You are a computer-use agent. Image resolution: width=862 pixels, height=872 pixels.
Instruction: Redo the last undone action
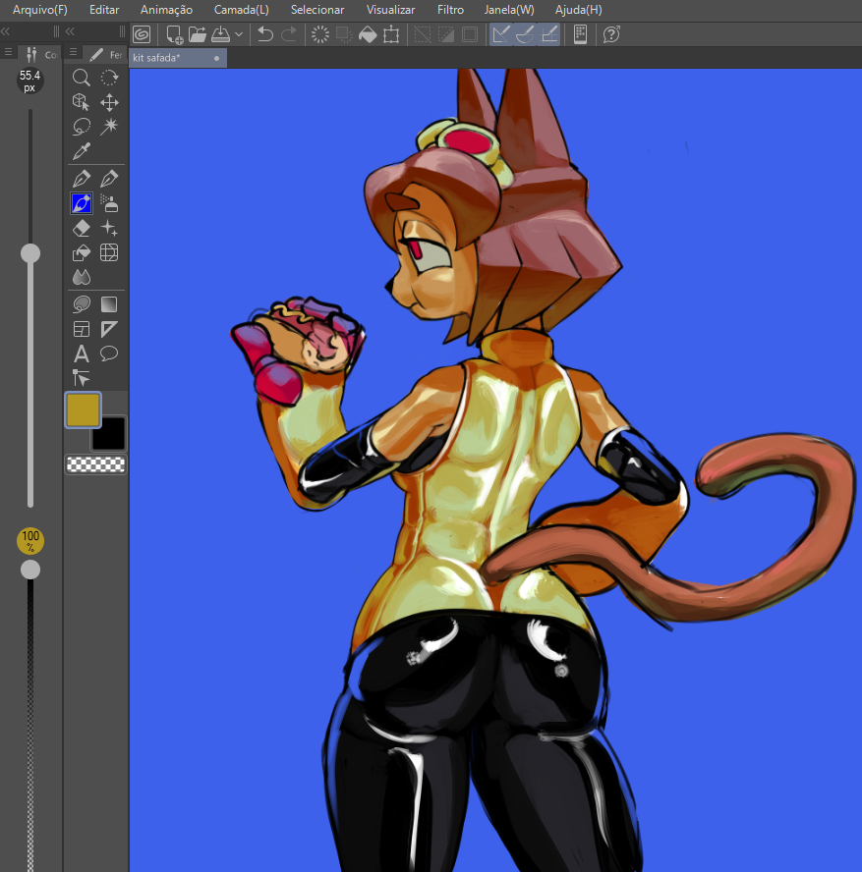click(x=289, y=34)
